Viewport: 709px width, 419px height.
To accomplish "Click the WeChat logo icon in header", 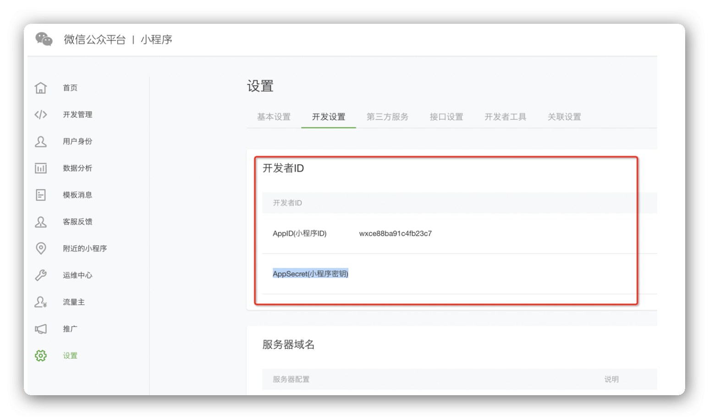I will (44, 39).
